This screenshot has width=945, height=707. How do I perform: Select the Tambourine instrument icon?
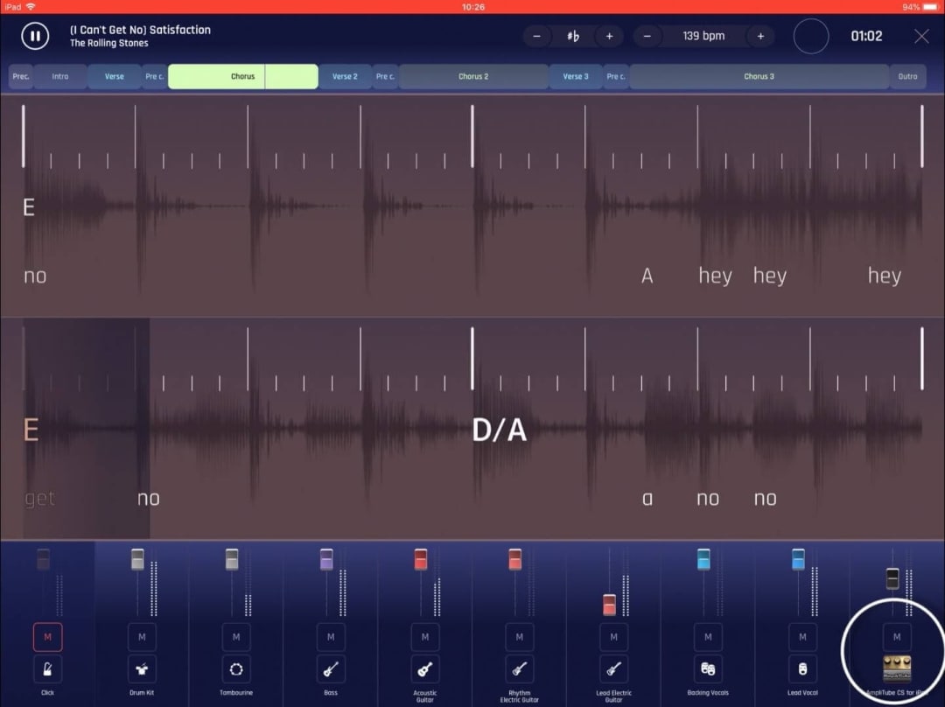pos(236,669)
